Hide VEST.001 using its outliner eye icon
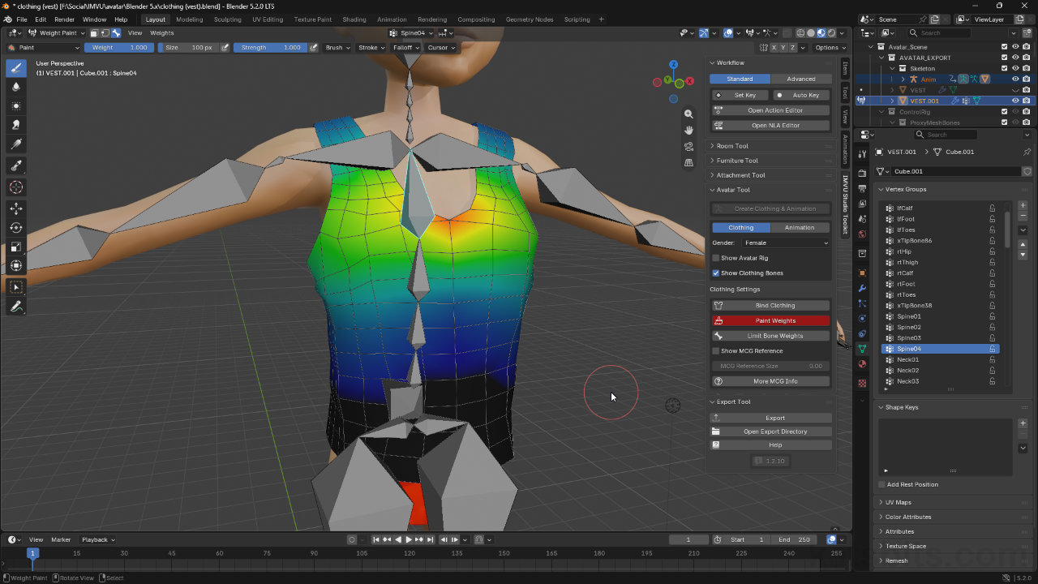1038x584 pixels. [x=1015, y=101]
